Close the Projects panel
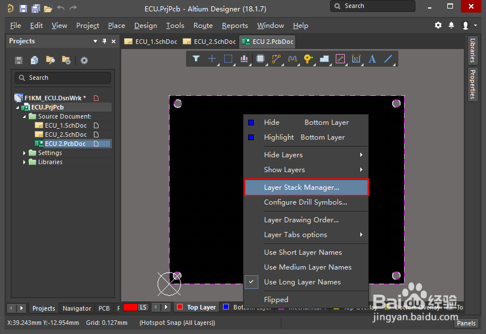 tap(114, 41)
